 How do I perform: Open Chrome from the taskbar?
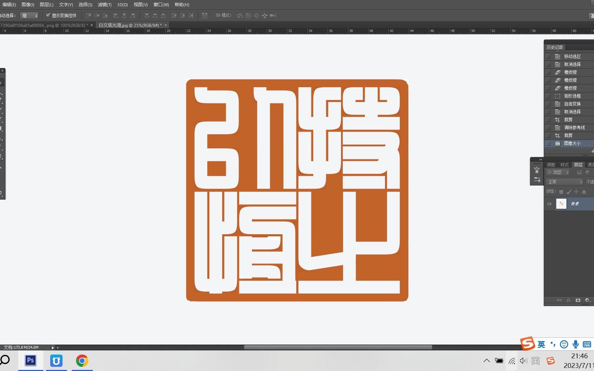coord(82,361)
